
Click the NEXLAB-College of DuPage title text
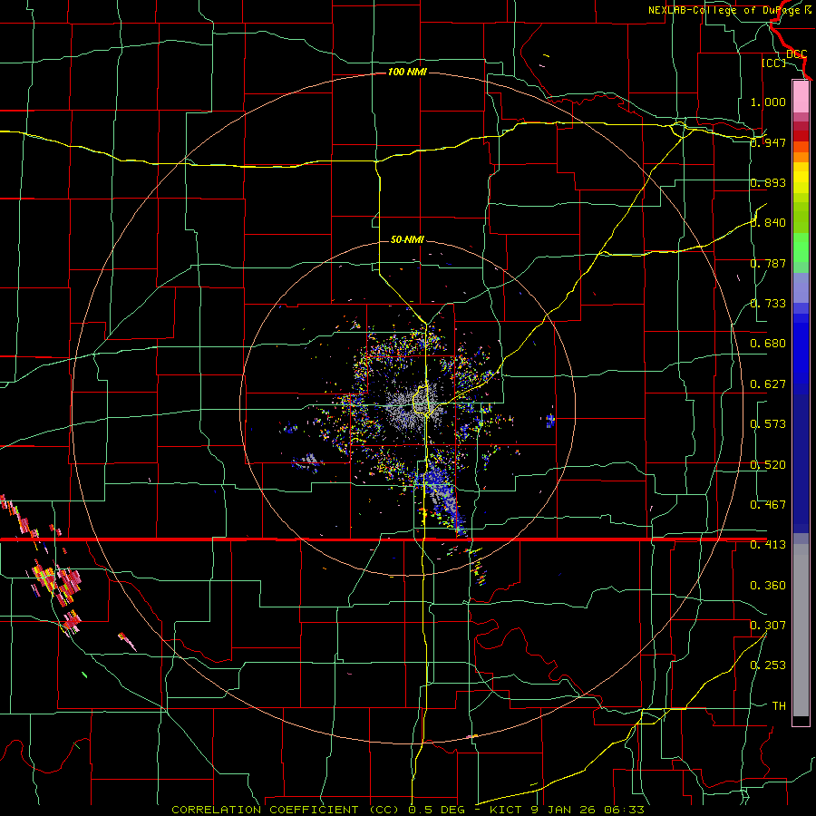point(730,10)
